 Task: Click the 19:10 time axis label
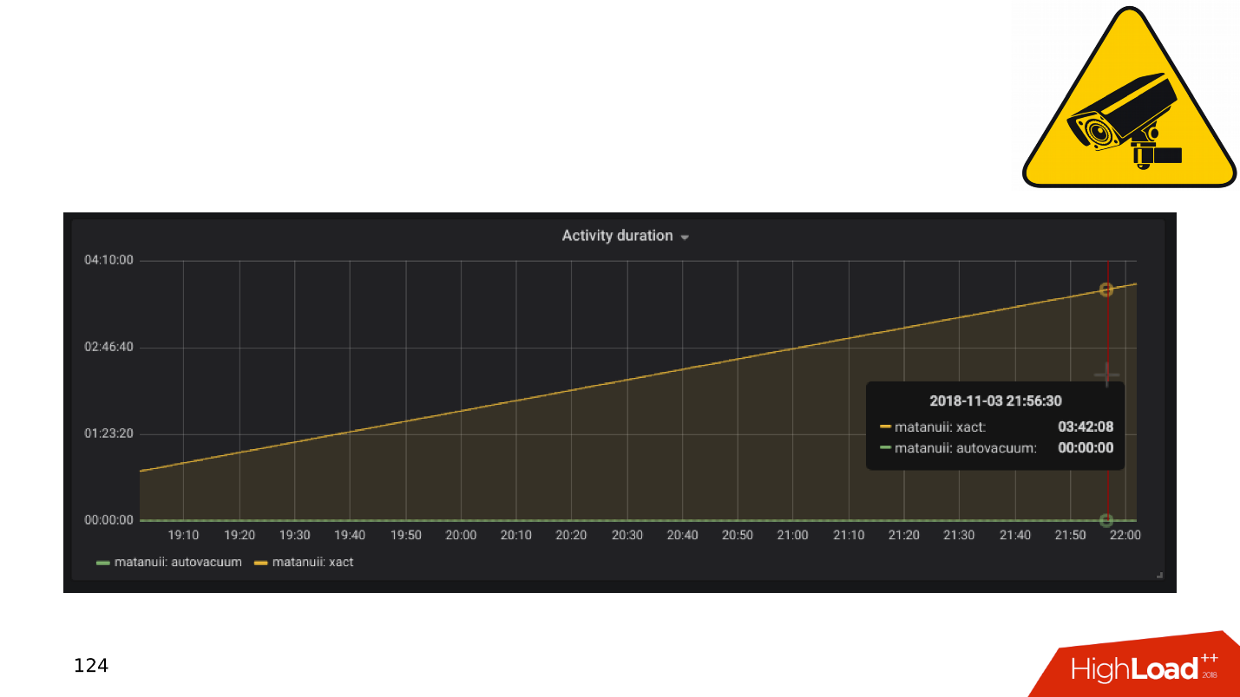[183, 535]
